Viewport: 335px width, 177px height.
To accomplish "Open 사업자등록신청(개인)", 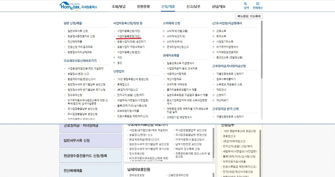I will pos(129,31).
